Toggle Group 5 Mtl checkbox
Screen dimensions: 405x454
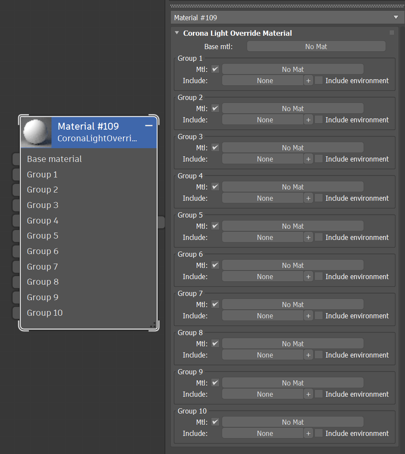(215, 226)
